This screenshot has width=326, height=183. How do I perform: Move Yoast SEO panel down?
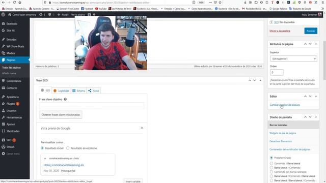click(255, 80)
